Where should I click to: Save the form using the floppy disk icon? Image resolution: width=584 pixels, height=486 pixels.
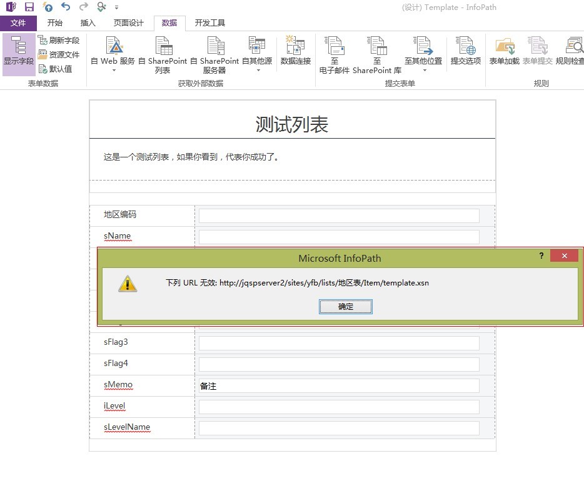[29, 7]
